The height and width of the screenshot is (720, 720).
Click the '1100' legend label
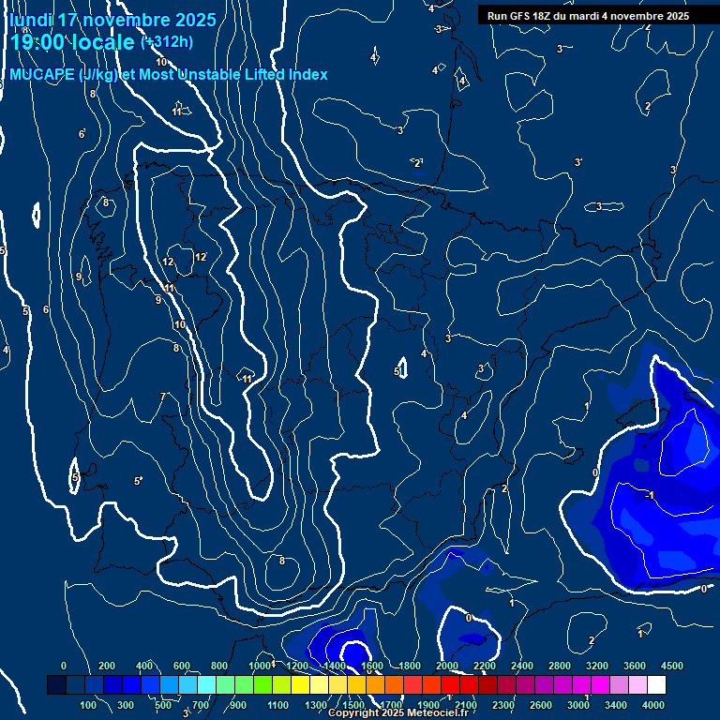point(277,705)
